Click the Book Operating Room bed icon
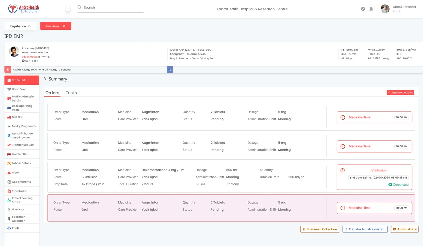The image size is (423, 246). pyautogui.click(x=9, y=108)
